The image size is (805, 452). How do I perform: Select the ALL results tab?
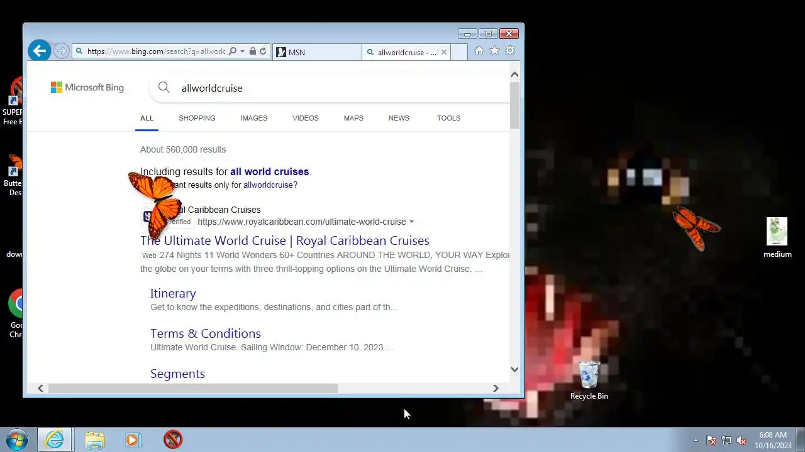[x=147, y=118]
